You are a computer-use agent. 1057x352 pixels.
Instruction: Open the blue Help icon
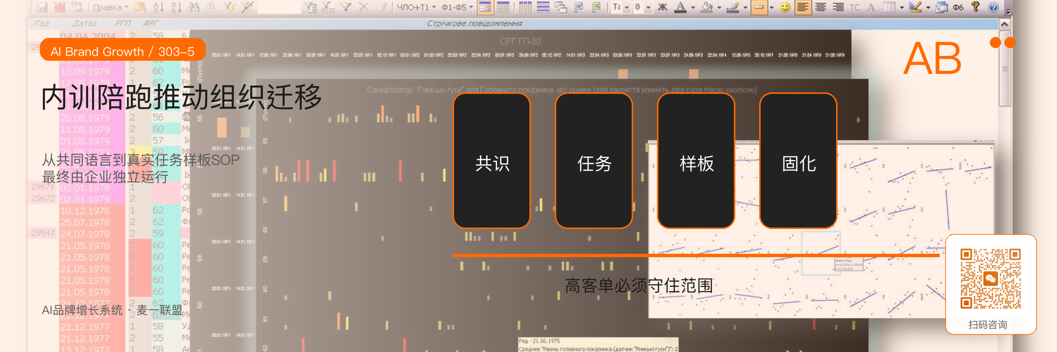pos(993,7)
